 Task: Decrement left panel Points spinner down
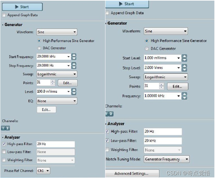coord(53,84)
